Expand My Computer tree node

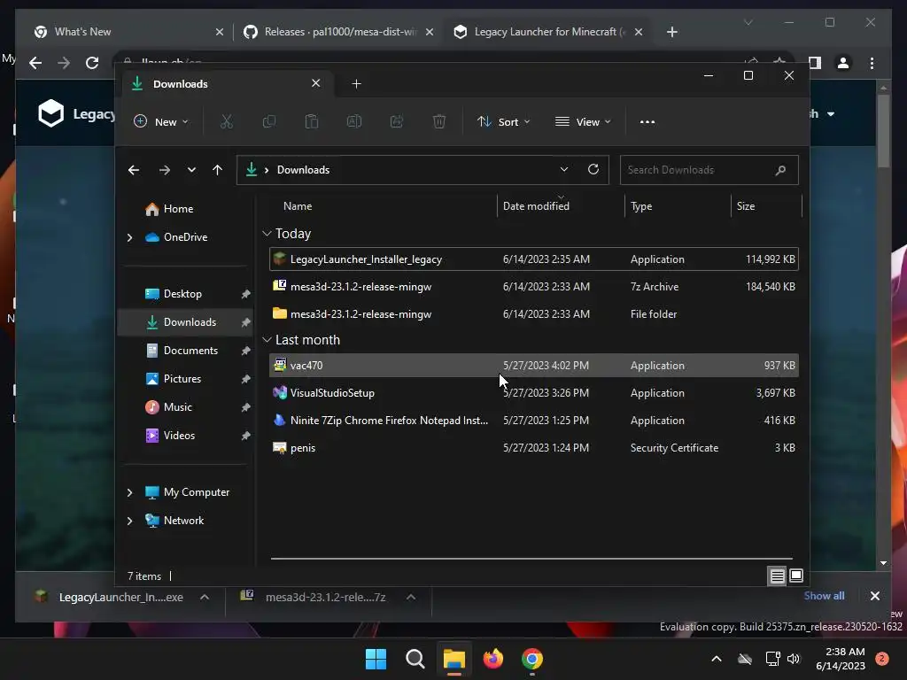(129, 492)
